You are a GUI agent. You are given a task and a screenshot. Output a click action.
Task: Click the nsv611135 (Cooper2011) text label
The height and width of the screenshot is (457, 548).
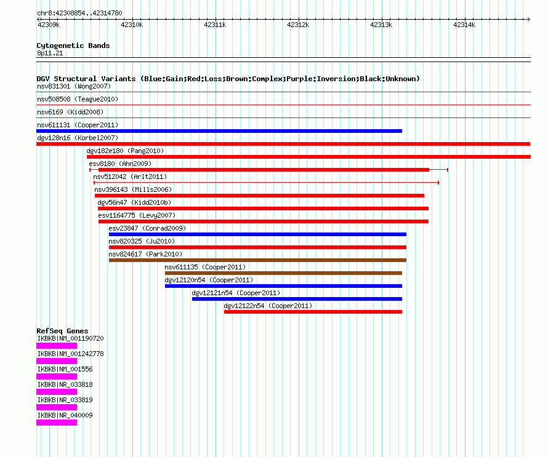205,267
